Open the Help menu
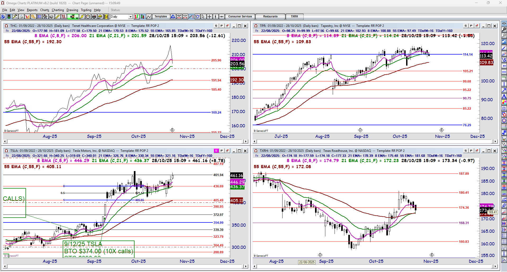The width and height of the screenshot is (507, 272). [x=97, y=10]
